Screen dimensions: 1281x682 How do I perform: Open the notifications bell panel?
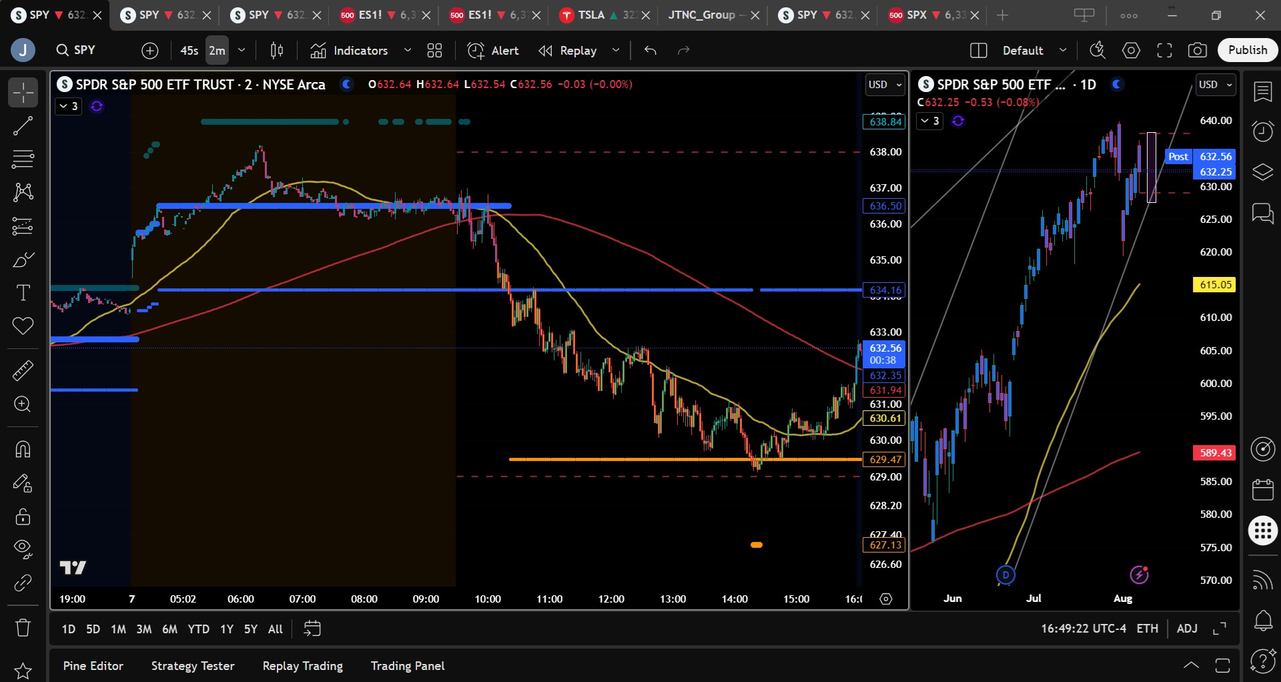(x=1263, y=621)
